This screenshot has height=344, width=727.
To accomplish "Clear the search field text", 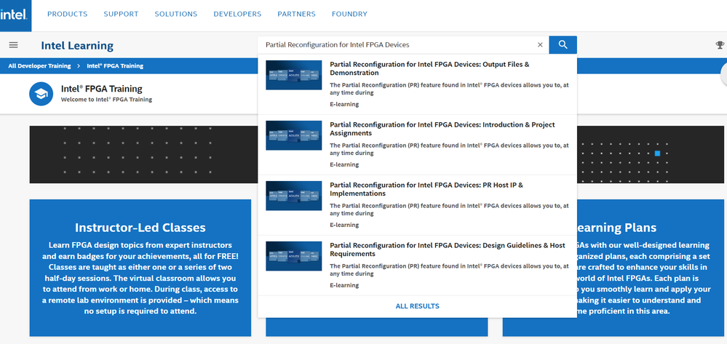I will pyautogui.click(x=540, y=45).
